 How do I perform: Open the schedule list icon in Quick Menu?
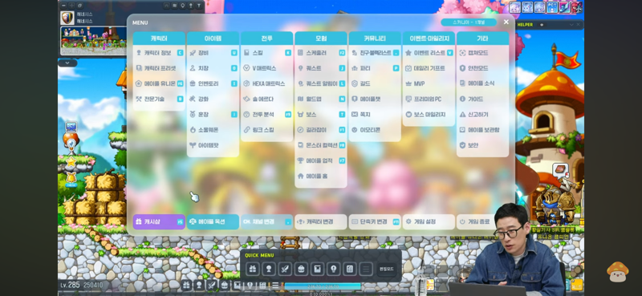click(350, 269)
